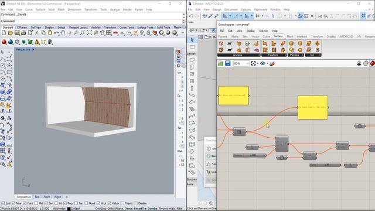Open Rhino toolbar tabs overflow arrow after Mes
The image size is (375, 211).
point(180,28)
